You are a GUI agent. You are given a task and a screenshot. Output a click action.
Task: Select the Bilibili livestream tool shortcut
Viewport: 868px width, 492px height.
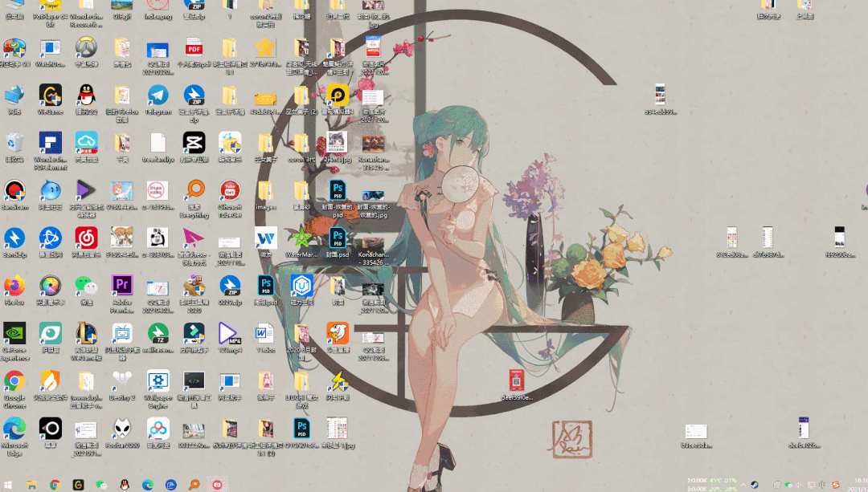pyautogui.click(x=122, y=341)
